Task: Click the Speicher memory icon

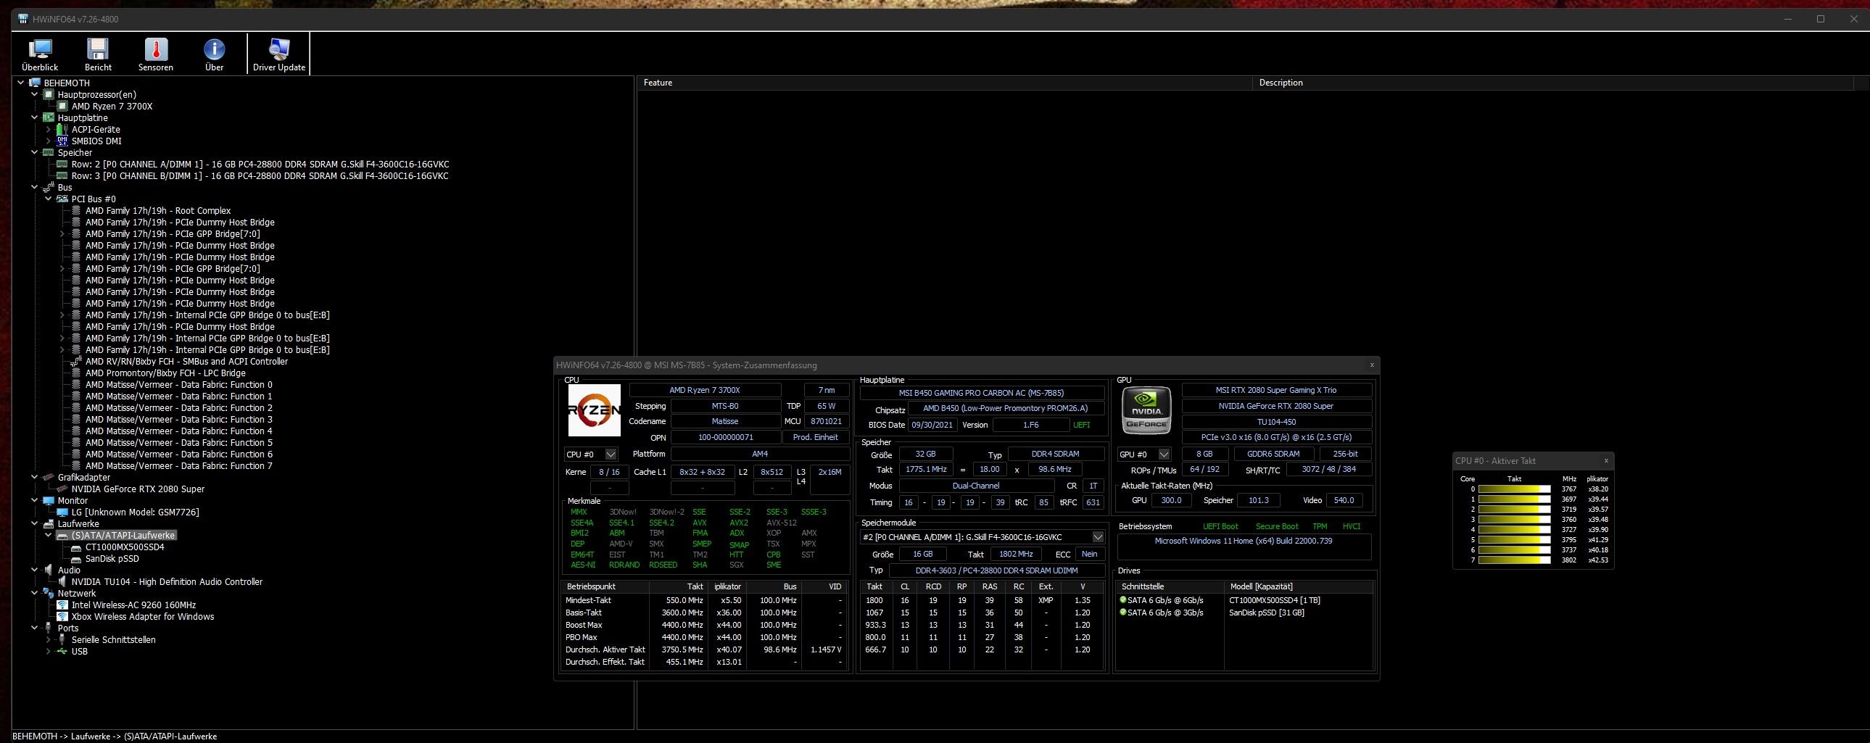Action: 49,152
